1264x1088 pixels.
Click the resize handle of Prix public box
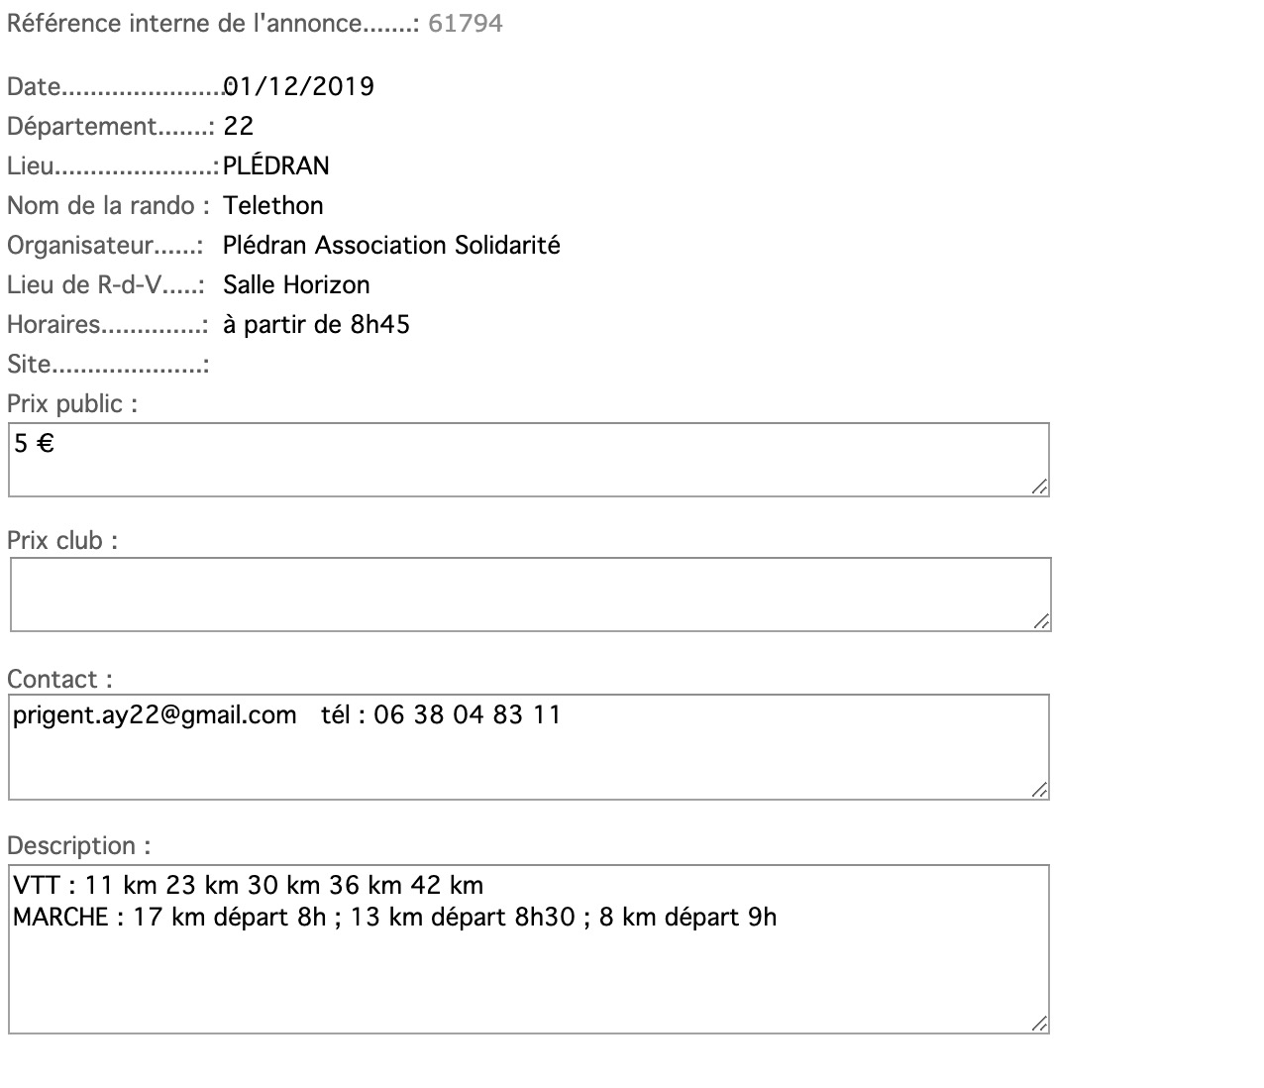click(1039, 487)
